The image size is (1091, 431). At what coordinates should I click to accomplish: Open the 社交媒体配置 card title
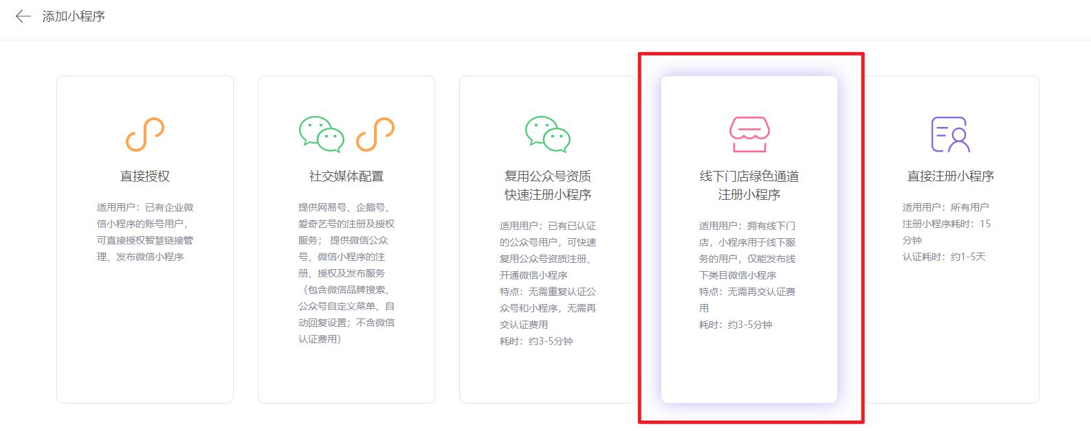[x=346, y=176]
